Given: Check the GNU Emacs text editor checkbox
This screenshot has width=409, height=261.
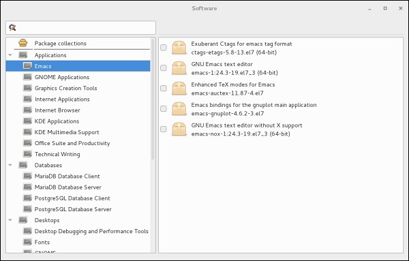Looking at the screenshot, I should (x=164, y=67).
